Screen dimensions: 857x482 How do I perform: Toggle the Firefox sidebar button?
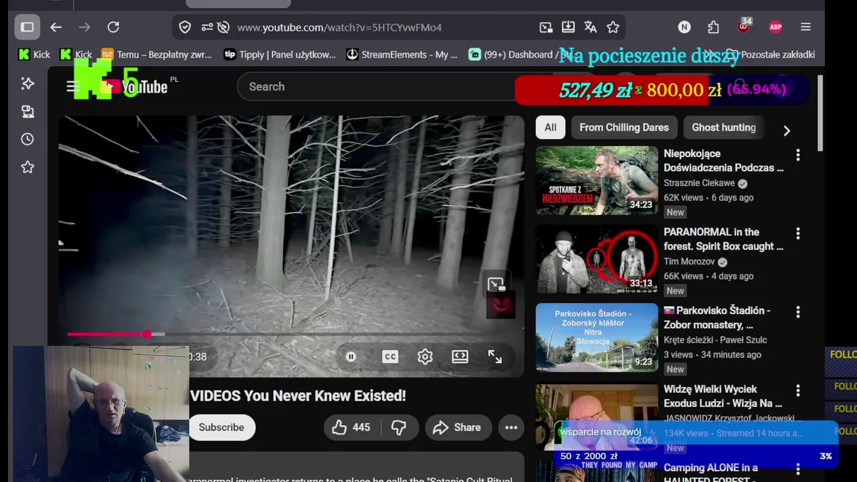click(27, 27)
